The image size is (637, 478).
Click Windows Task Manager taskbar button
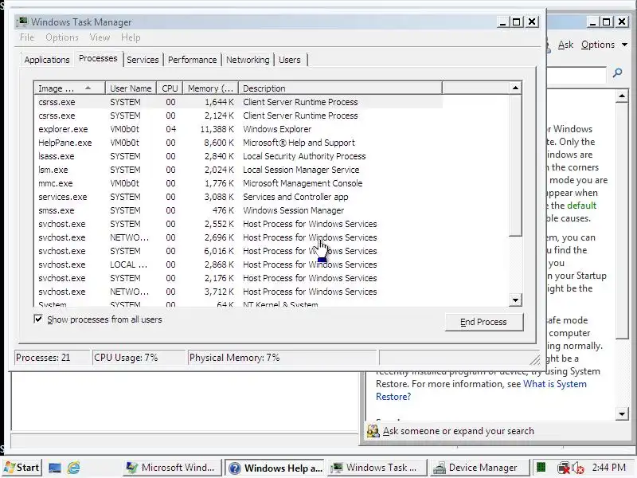[376, 468]
